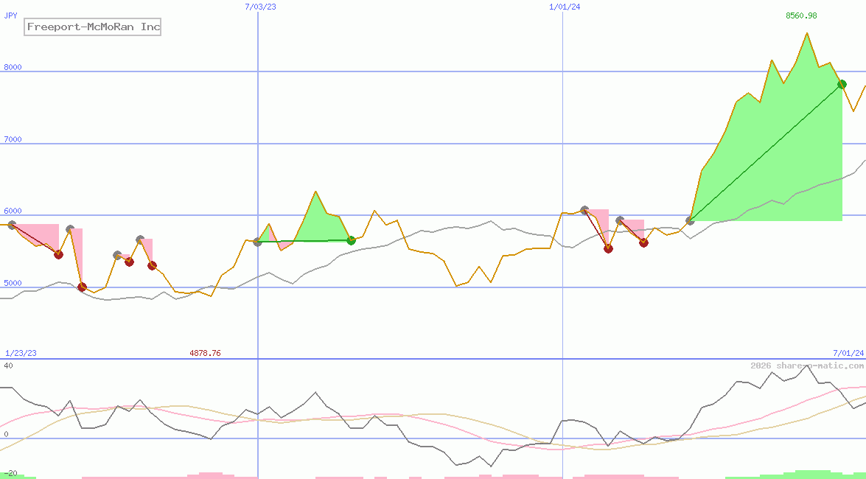
Task: Select the gray marker above the 6000 line near January 2024
Action: click(584, 209)
